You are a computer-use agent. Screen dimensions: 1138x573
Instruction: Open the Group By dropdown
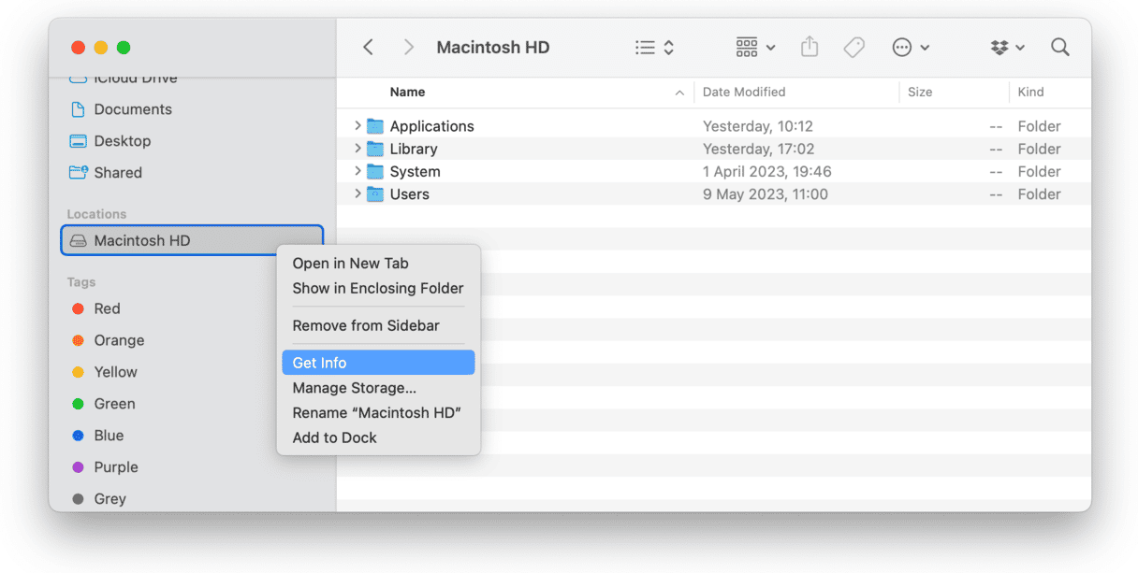click(755, 48)
